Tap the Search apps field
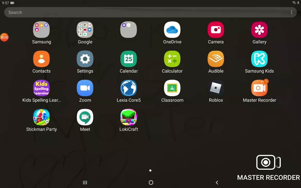Screen dimensions: 301x188 click(x=146, y=13)
